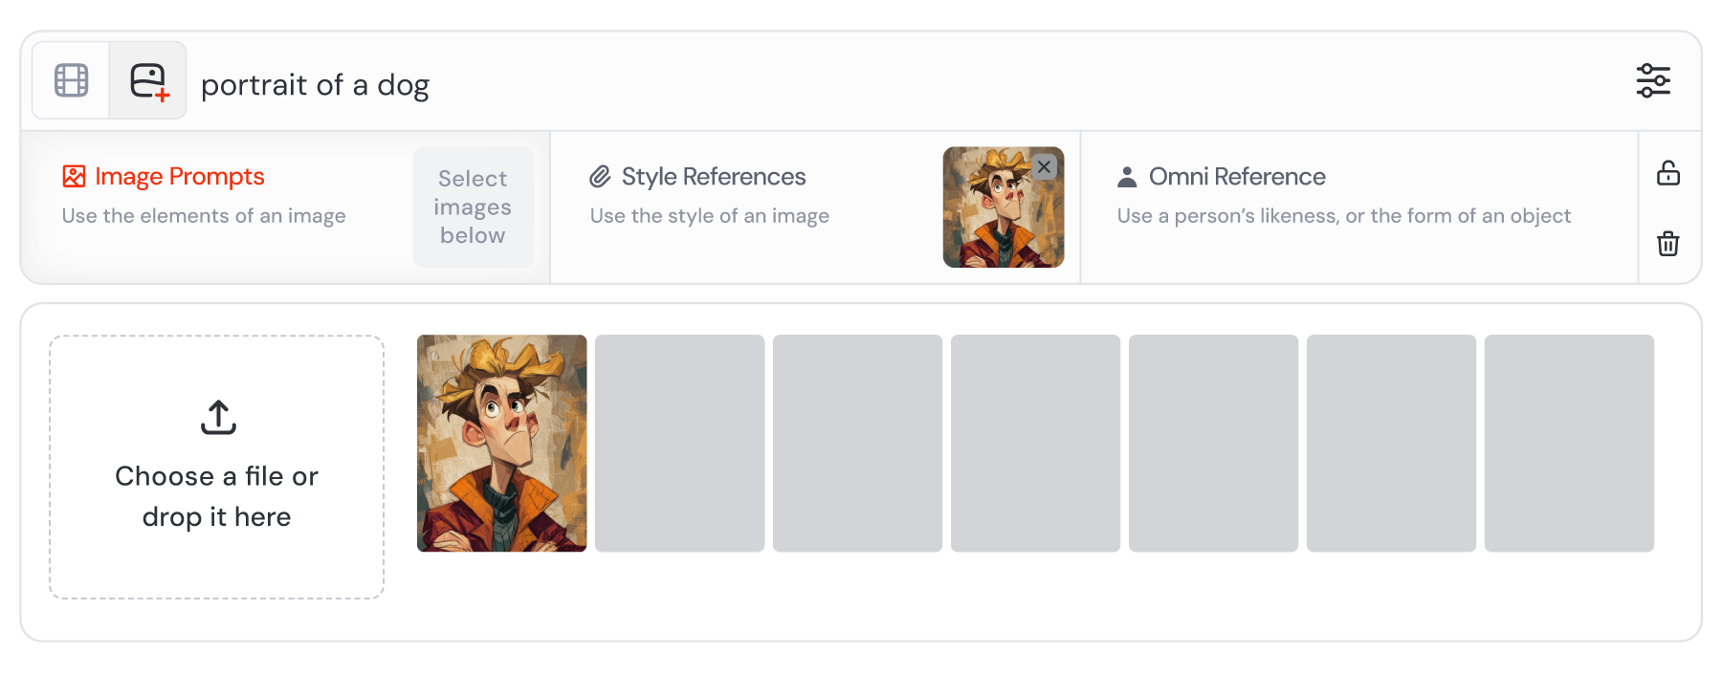Screen dimensions: 1722x675
Task: Click the unlock padlock icon
Action: [x=1667, y=173]
